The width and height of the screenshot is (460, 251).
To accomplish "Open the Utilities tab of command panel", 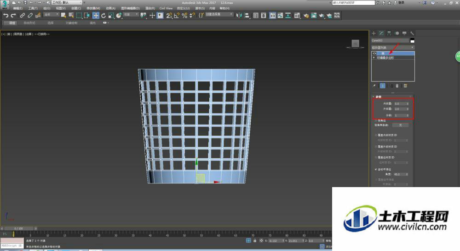I will [x=412, y=33].
